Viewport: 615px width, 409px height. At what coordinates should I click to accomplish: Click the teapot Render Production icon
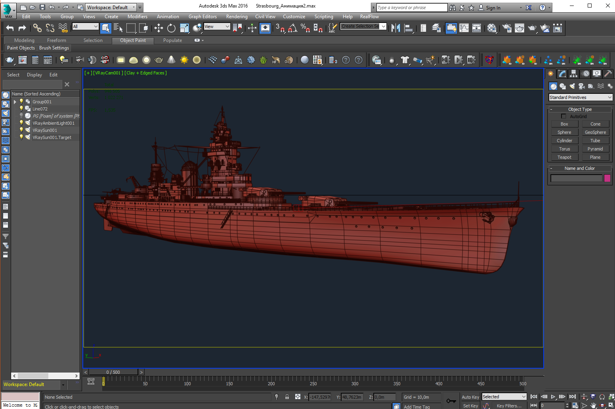coord(532,28)
